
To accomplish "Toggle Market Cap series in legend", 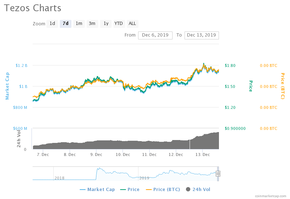I will [97, 189].
